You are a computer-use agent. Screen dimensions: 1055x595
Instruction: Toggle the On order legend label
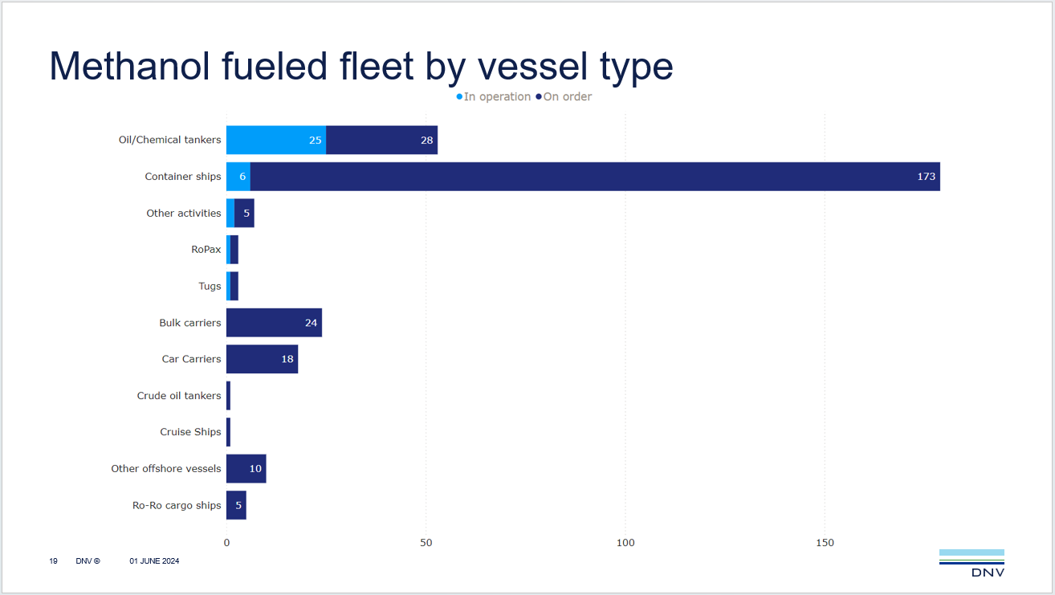[568, 97]
